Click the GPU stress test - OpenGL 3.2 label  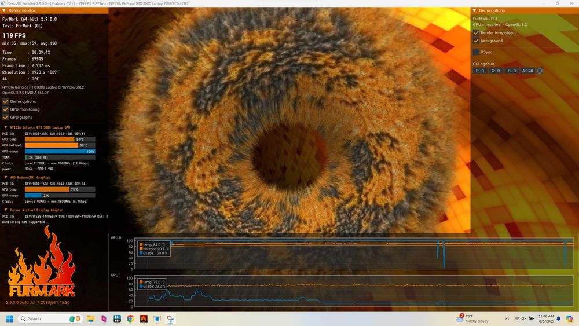click(x=500, y=25)
